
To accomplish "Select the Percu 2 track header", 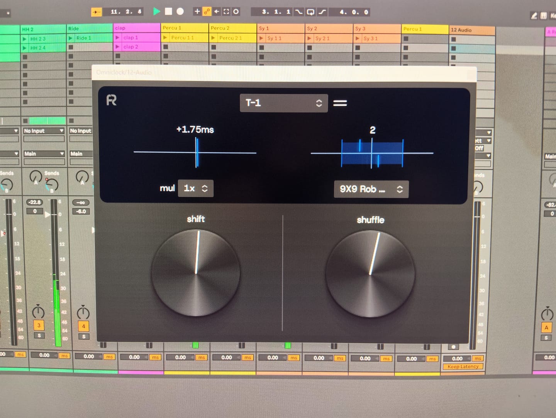I will point(232,28).
